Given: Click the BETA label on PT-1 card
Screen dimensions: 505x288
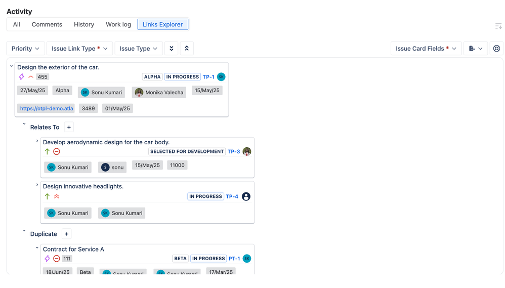Looking at the screenshot, I should pyautogui.click(x=180, y=259).
